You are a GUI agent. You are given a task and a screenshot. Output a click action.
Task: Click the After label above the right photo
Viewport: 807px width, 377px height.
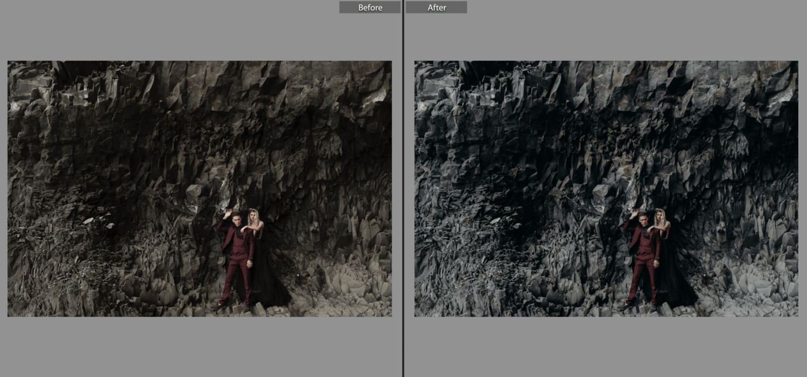coord(436,8)
